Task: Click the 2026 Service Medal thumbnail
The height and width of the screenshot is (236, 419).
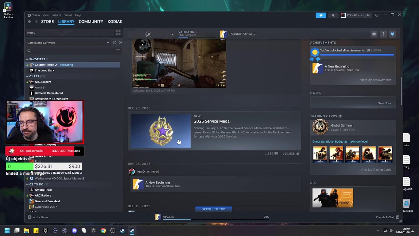Action: (x=161, y=131)
